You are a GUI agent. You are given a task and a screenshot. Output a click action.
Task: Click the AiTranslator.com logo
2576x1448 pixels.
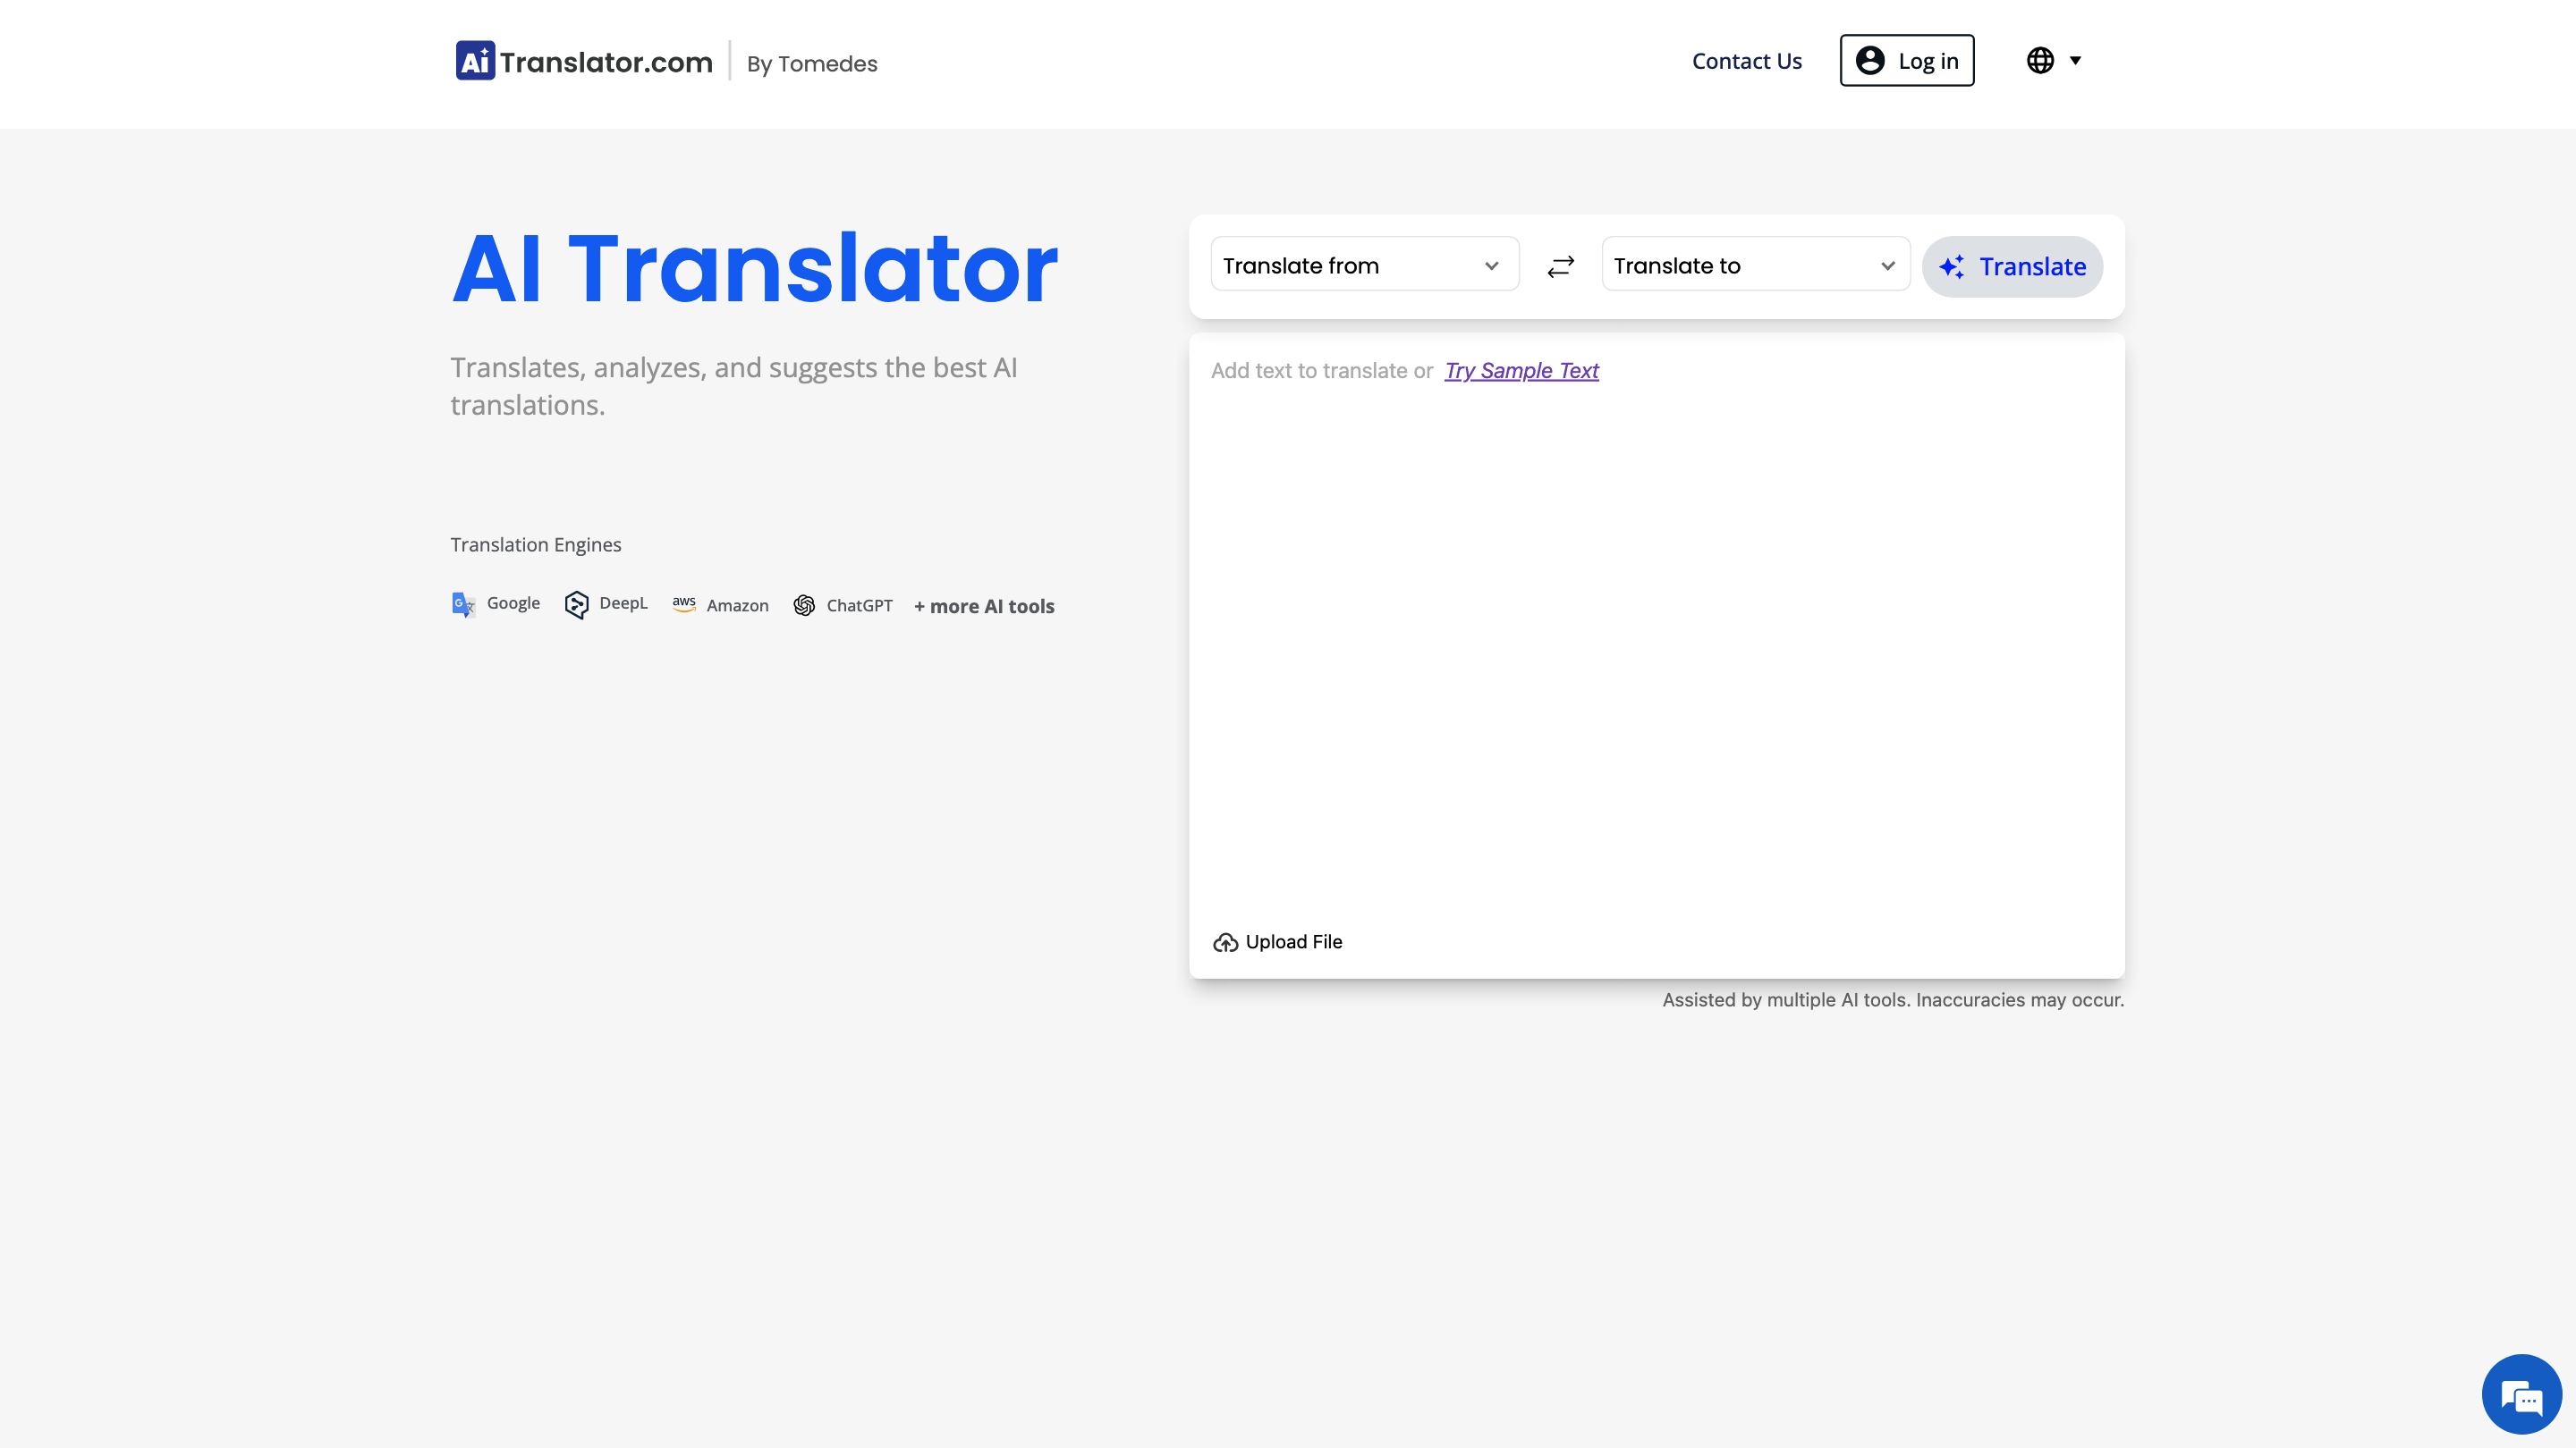[x=583, y=62]
